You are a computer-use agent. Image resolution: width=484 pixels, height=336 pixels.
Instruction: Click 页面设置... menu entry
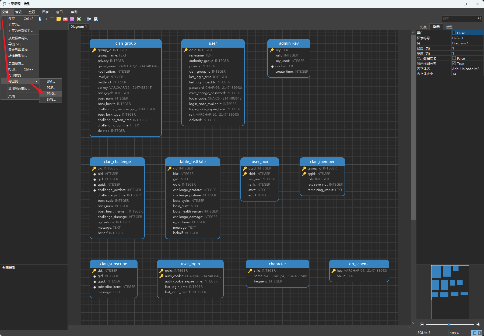pyautogui.click(x=20, y=63)
